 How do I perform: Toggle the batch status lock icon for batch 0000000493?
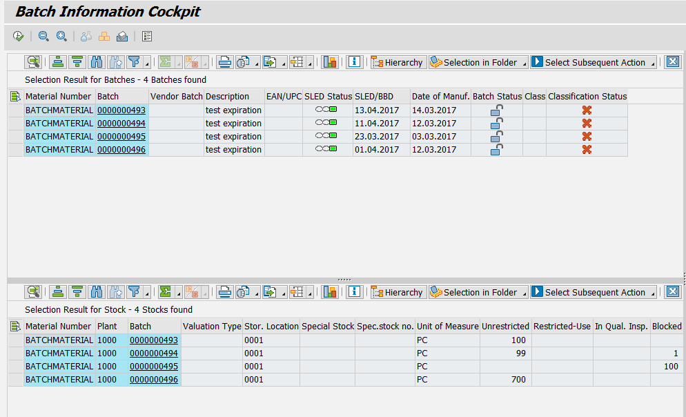click(x=495, y=108)
